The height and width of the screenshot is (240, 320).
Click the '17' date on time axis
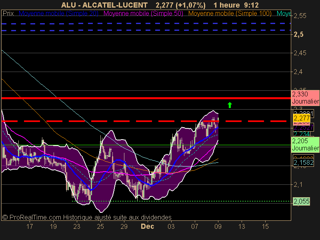point(30,226)
